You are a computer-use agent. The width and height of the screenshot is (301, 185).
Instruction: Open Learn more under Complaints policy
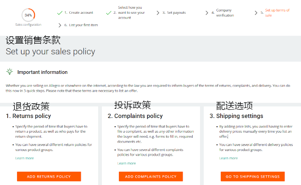tap(126, 163)
